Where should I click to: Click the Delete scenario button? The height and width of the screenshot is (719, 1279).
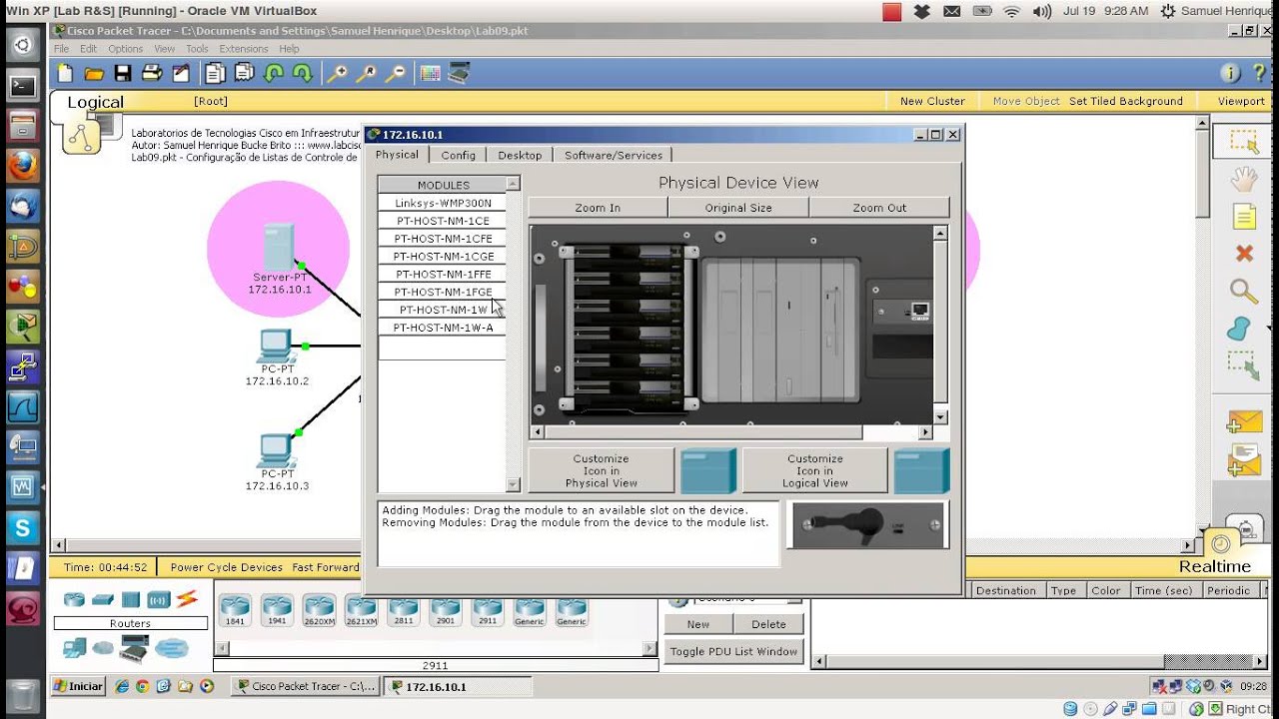(x=768, y=624)
